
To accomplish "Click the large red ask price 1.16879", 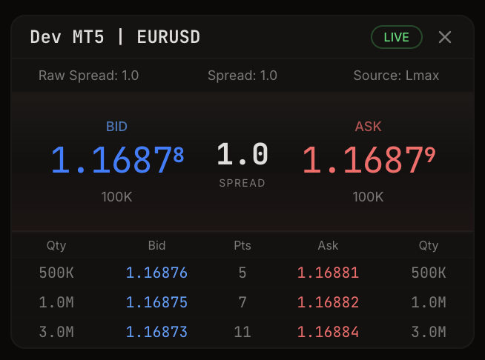I will 369,160.
